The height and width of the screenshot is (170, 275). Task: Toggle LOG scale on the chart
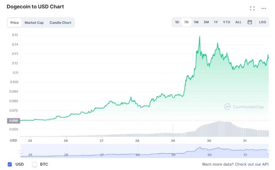tap(262, 22)
